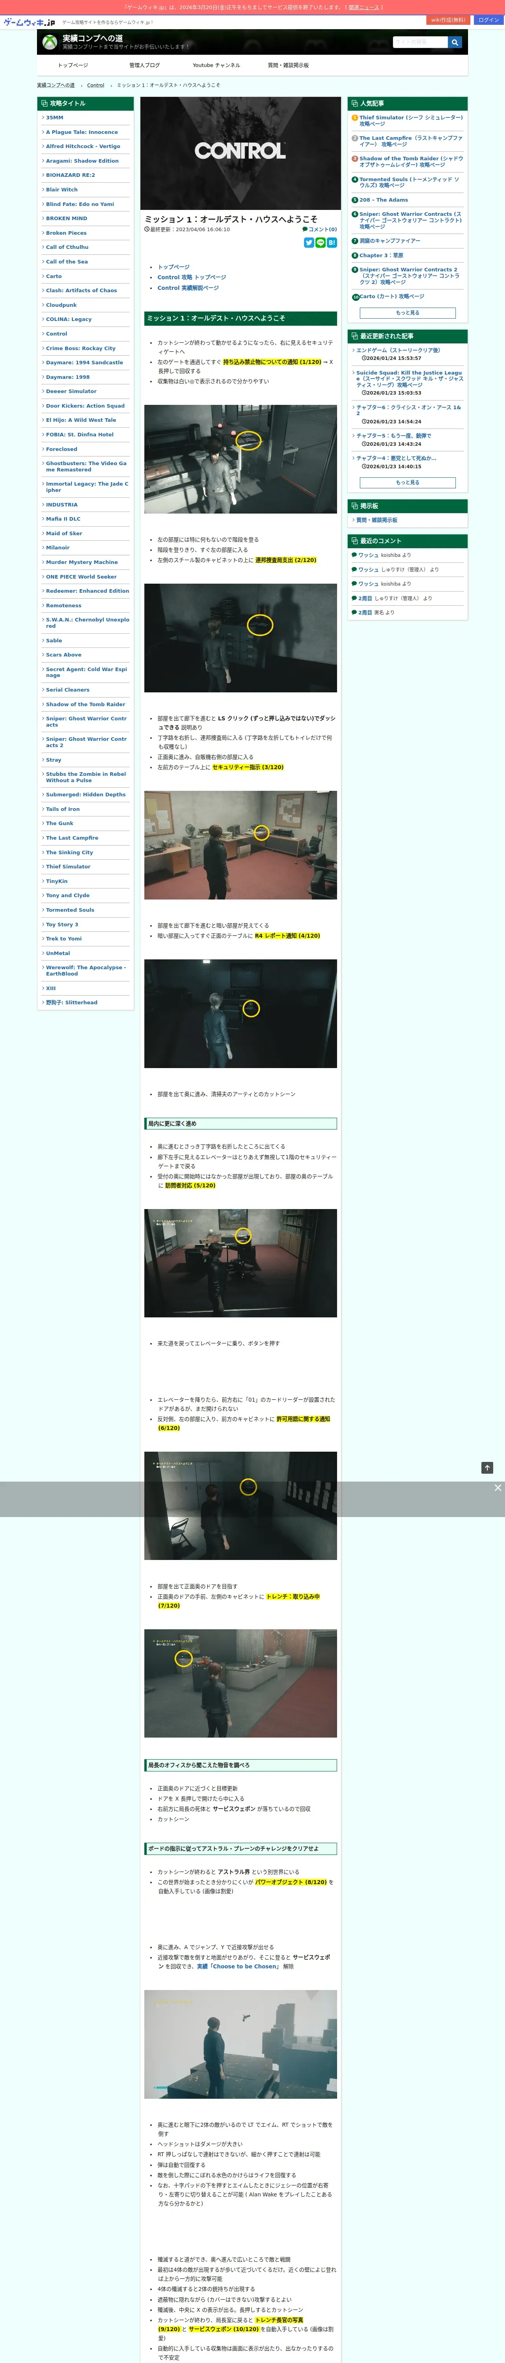
Task: Open Control in the sidebar list
Action: tap(56, 334)
